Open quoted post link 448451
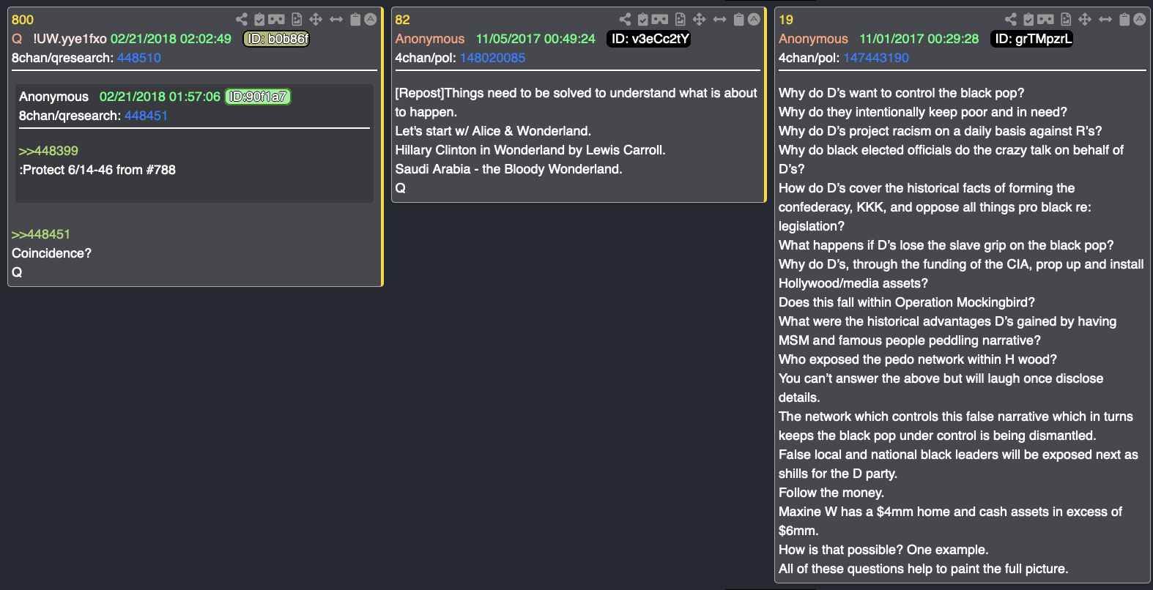The height and width of the screenshot is (590, 1153). tap(146, 116)
